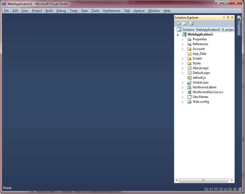
Task: Click the scrollbar right arrow in Solution Explorer
Action: [232, 180]
